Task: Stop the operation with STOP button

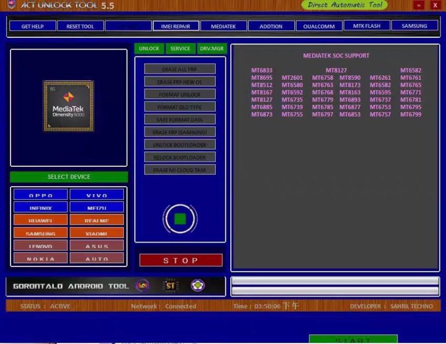Action: pyautogui.click(x=181, y=260)
